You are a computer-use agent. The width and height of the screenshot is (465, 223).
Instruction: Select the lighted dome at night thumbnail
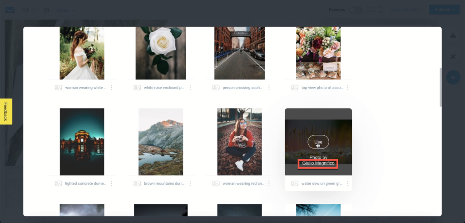[x=82, y=142]
